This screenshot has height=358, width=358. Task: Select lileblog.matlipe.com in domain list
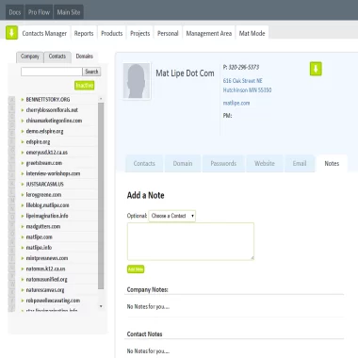click(x=47, y=205)
